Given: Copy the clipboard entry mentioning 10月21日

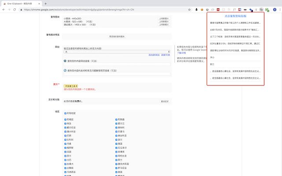Looking at the screenshot, I should click(x=235, y=51).
